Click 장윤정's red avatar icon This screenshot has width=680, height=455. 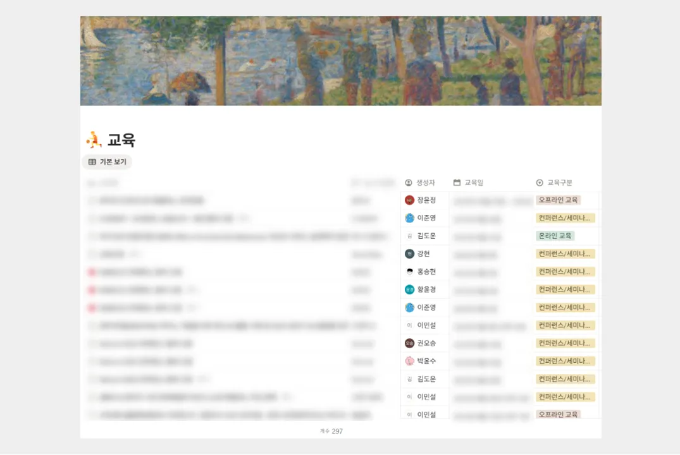[409, 200]
